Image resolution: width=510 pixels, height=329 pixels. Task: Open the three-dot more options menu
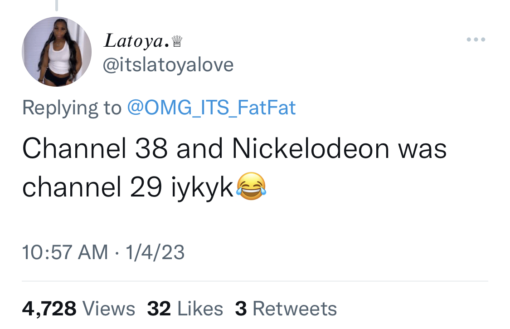click(x=476, y=39)
